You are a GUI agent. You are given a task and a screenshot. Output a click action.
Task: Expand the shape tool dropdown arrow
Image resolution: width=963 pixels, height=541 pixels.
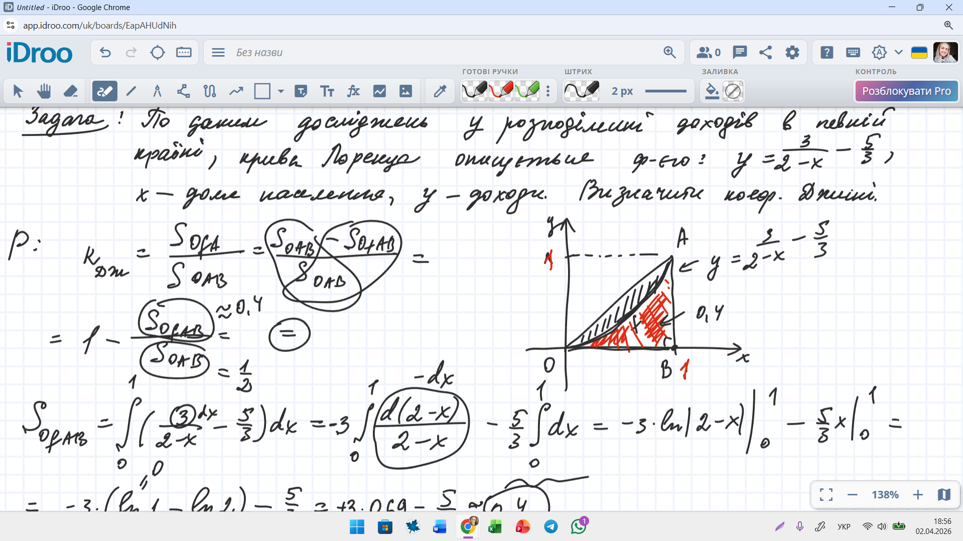coord(281,91)
